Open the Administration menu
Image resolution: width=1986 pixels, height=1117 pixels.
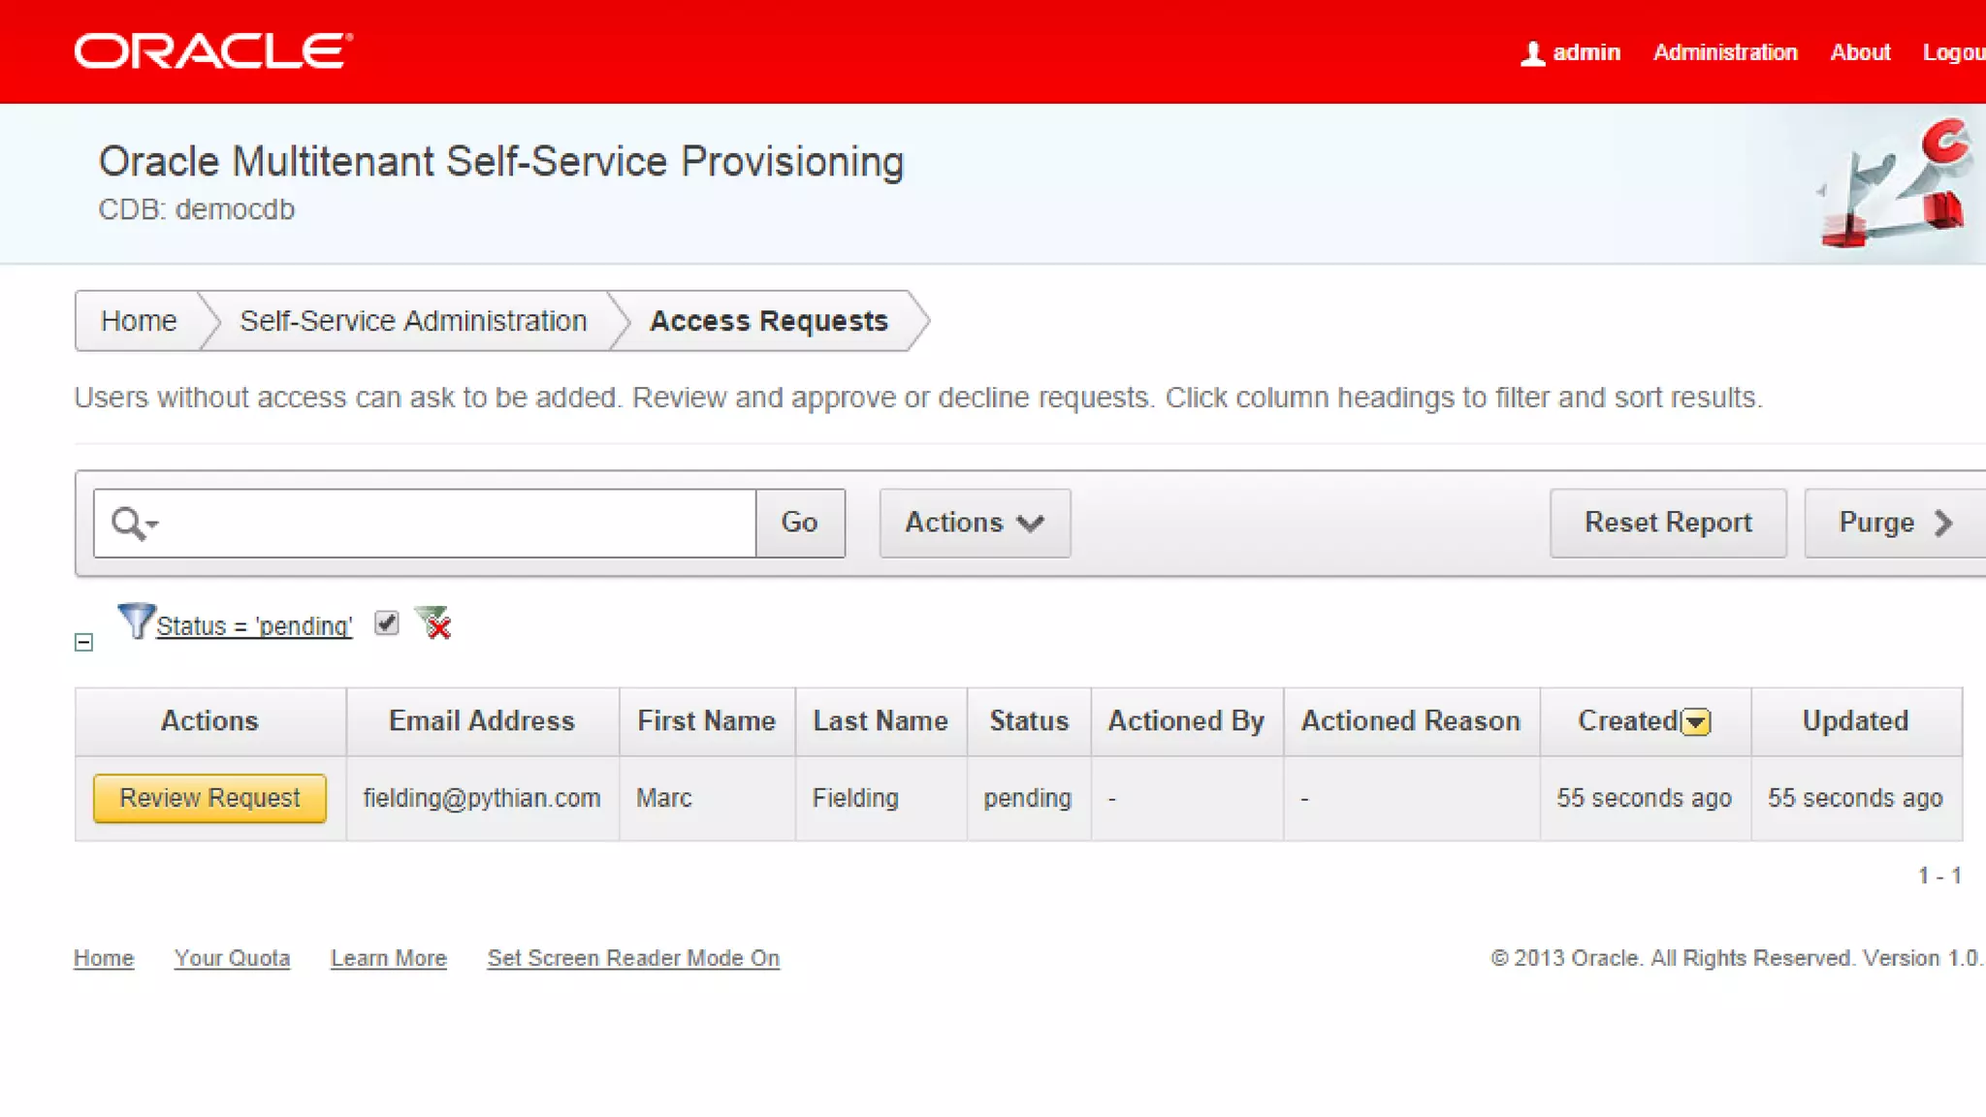pos(1725,52)
